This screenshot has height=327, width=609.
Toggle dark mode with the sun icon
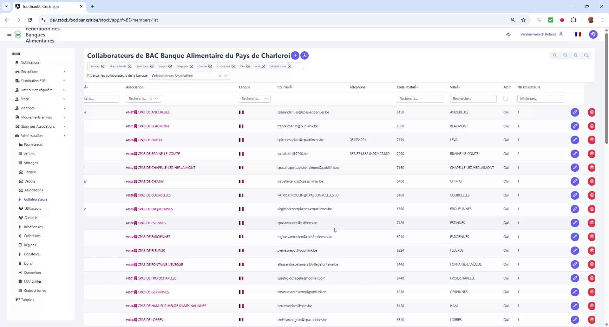508,34
